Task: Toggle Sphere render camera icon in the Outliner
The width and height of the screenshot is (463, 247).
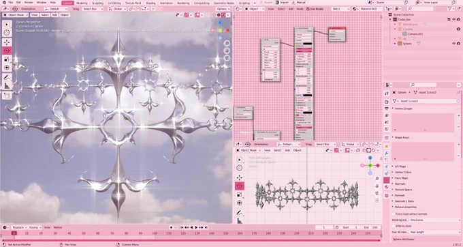Action: (458, 44)
